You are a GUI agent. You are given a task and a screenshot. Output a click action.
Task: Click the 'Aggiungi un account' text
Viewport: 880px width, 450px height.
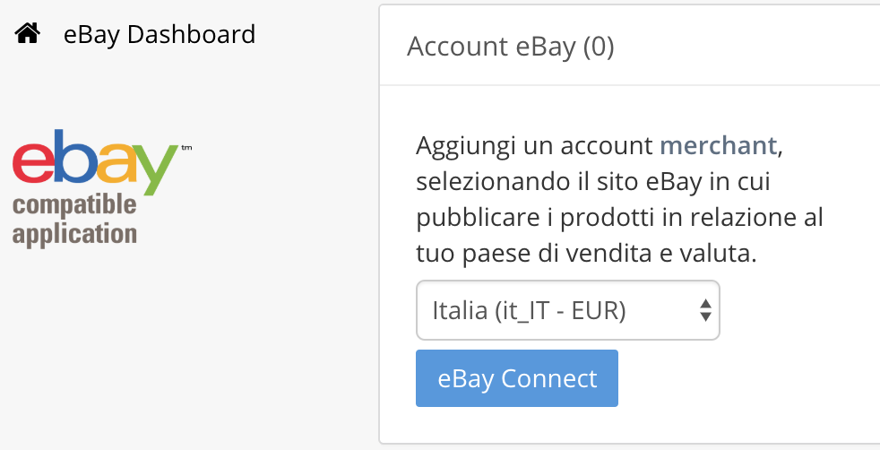click(534, 145)
